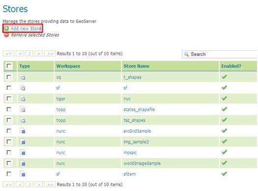Click the magnifier icon in the Search box

pyautogui.click(x=186, y=54)
